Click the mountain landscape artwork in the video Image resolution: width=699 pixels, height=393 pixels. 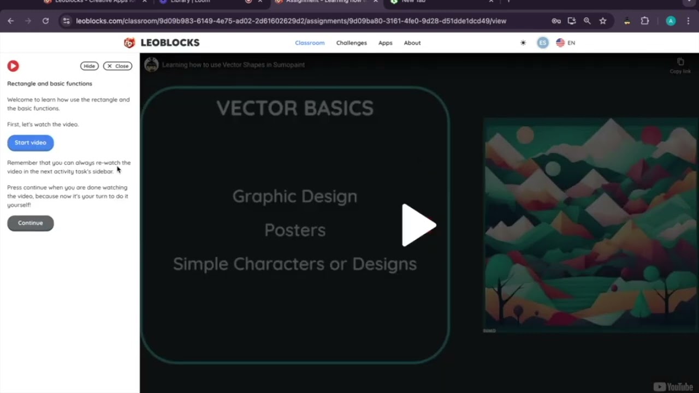[x=591, y=225]
